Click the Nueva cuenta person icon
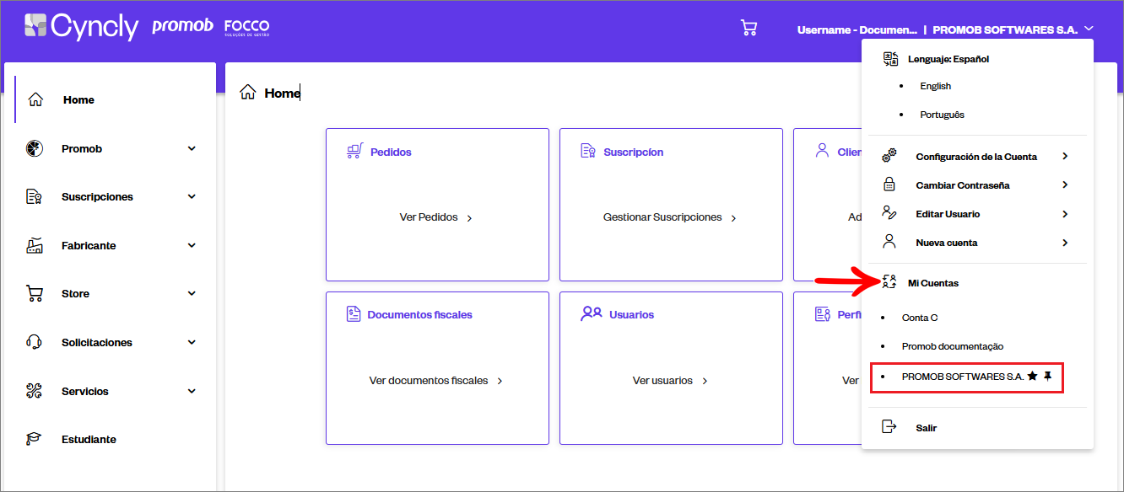 point(889,242)
